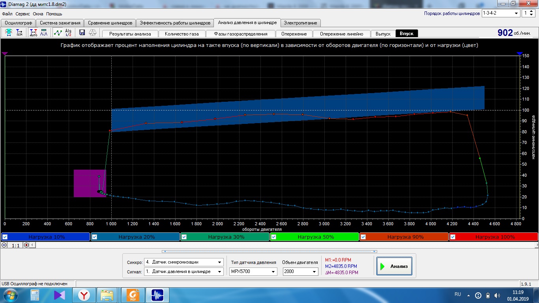Image resolution: width=539 pixels, height=303 pixels.
Task: Click horizontal scrollbar left arrow
Action: point(33,245)
